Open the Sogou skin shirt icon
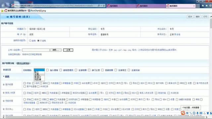 pos(208,113)
